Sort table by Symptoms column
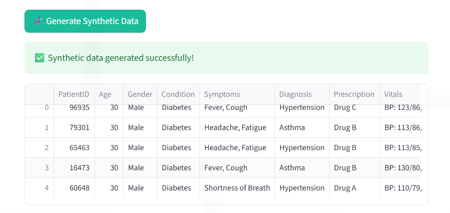Viewport: 450px width, 213px height. 222,94
